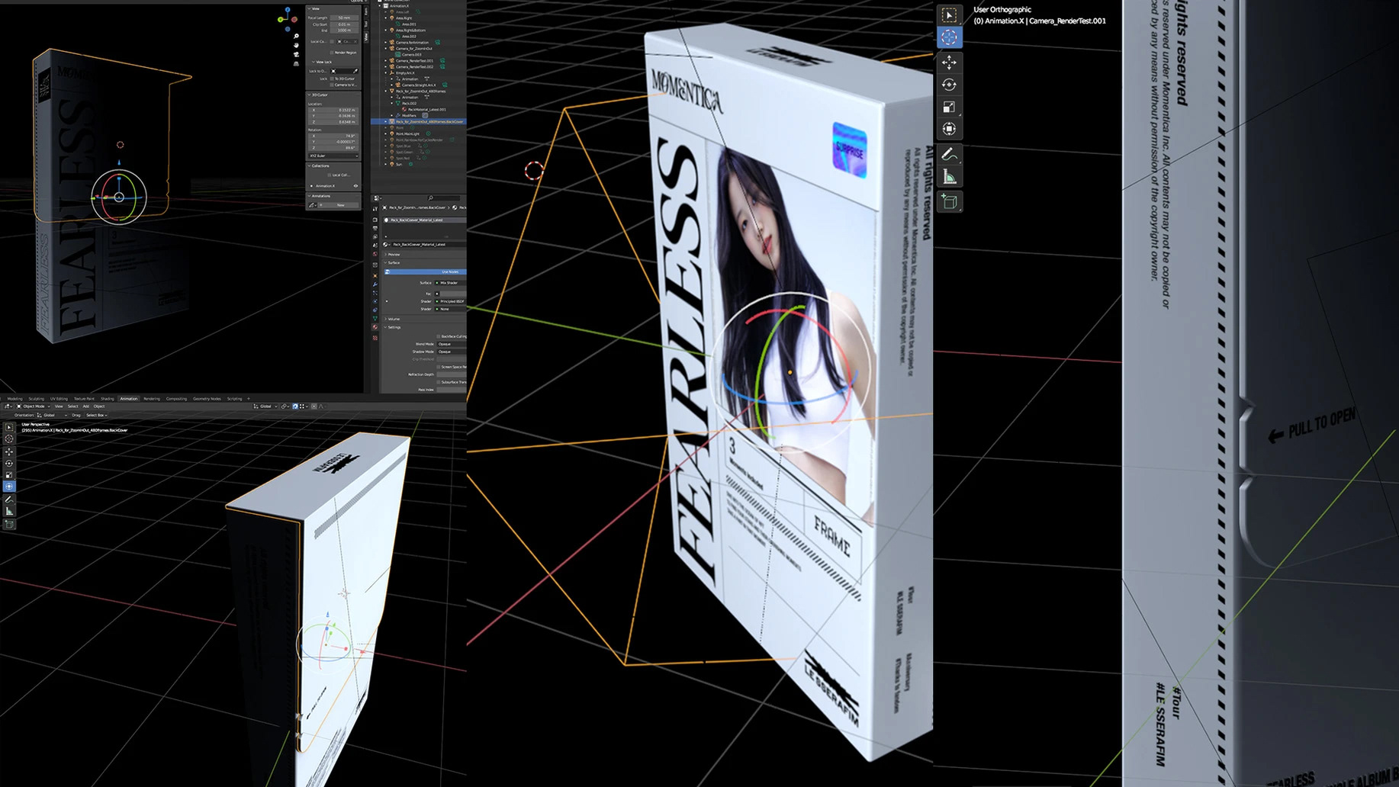Choose the Add Cube tool in User Orthographic viewport

point(949,201)
